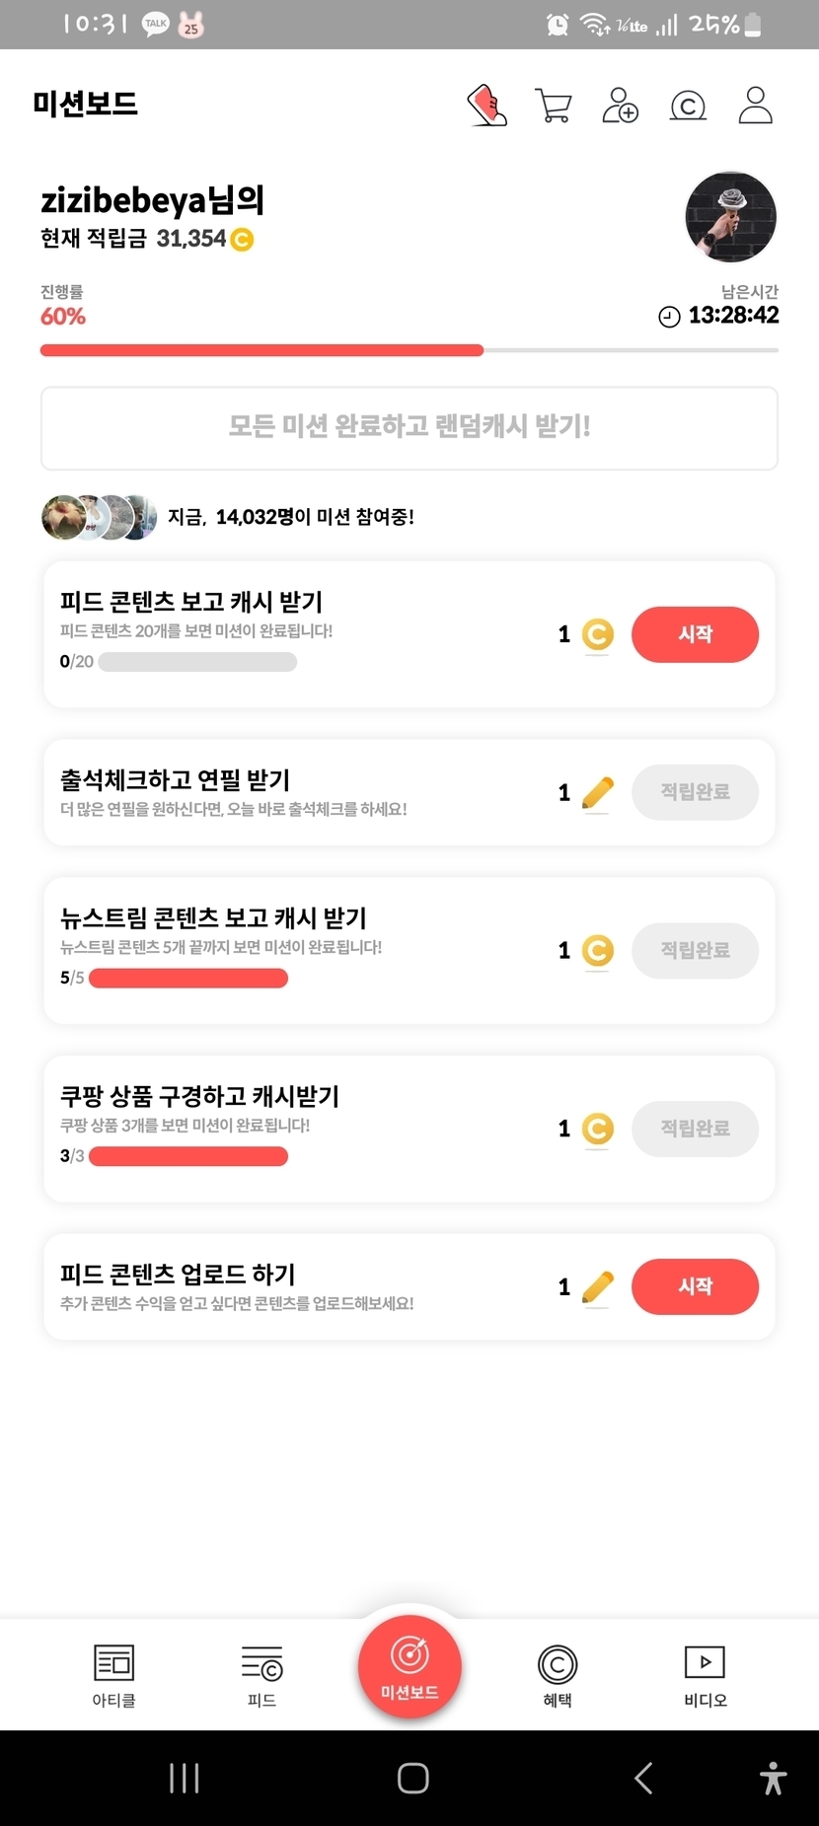Image resolution: width=819 pixels, height=1826 pixels.
Task: Open the profile photo thumbnail
Action: (730, 217)
